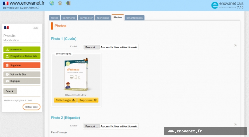Screen dimensions: 249x137
Task: Click the www.enovanet.fr site title
Action: (27, 3)
